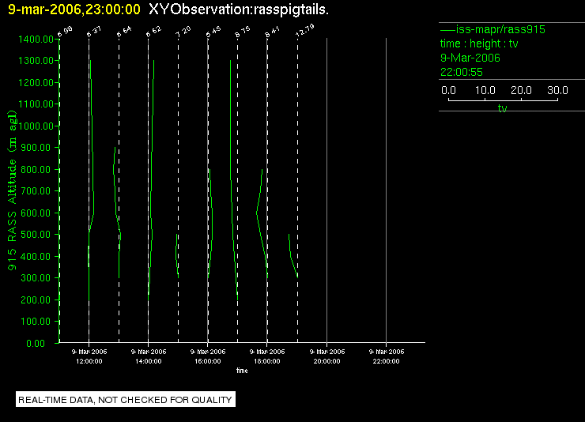Click the 500.00 altitude axis label
The height and width of the screenshot is (422, 585).
click(36, 235)
